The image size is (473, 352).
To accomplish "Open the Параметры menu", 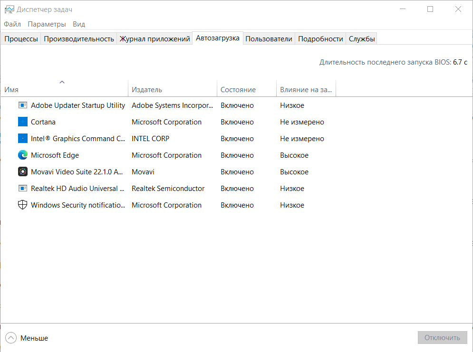I will pos(47,24).
